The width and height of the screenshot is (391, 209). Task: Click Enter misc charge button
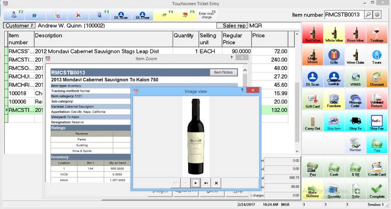coord(207,15)
